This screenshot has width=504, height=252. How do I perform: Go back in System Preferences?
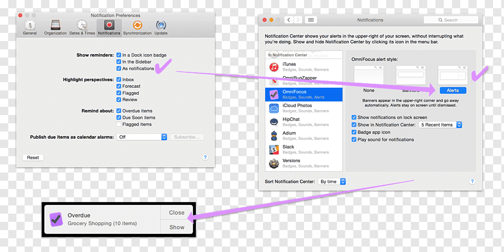point(289,20)
